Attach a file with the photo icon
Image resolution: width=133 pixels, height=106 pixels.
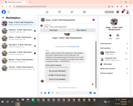point(45,93)
